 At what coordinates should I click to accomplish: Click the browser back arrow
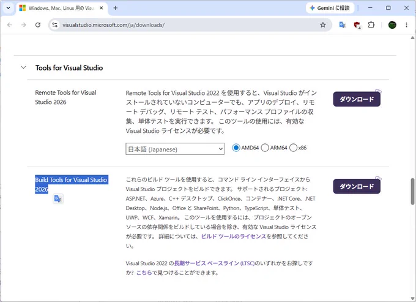(x=10, y=25)
